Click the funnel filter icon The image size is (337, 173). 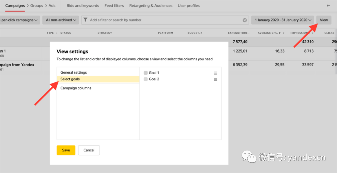coord(85,20)
